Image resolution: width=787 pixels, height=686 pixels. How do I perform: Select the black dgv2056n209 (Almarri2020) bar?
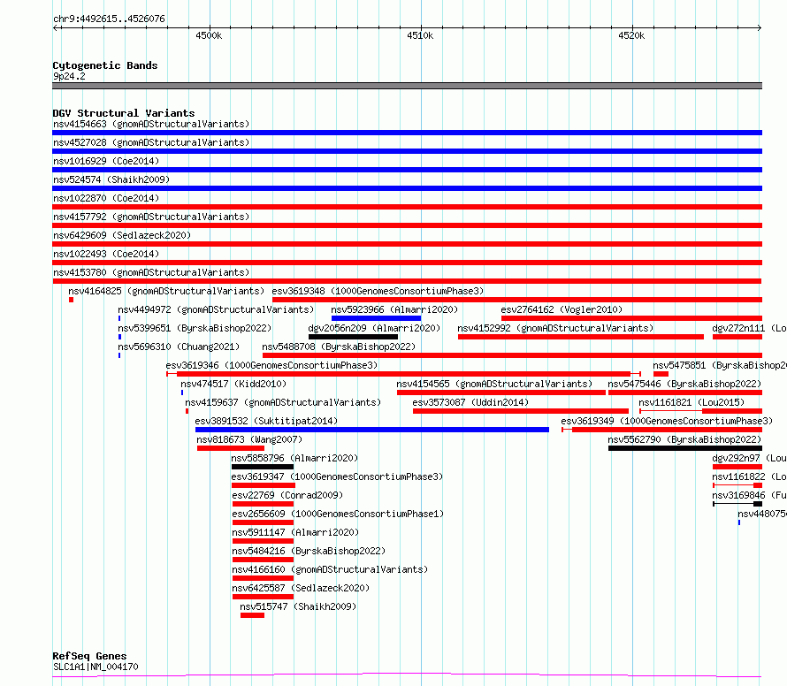click(353, 337)
